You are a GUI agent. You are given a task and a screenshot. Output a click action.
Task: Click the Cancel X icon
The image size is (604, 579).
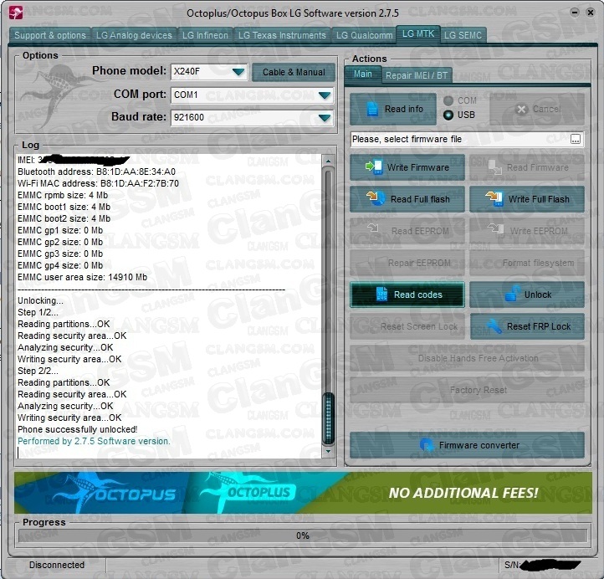tap(521, 109)
